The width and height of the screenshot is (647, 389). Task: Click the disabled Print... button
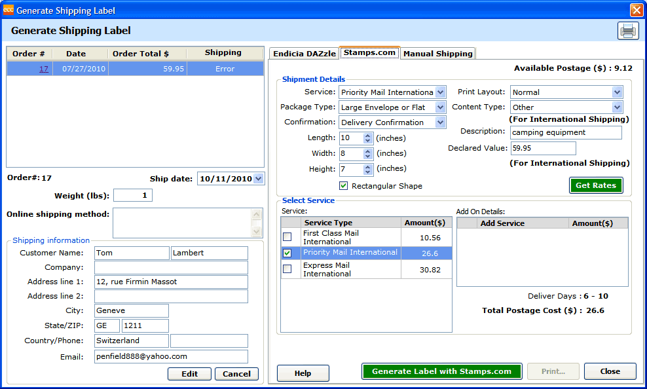553,371
